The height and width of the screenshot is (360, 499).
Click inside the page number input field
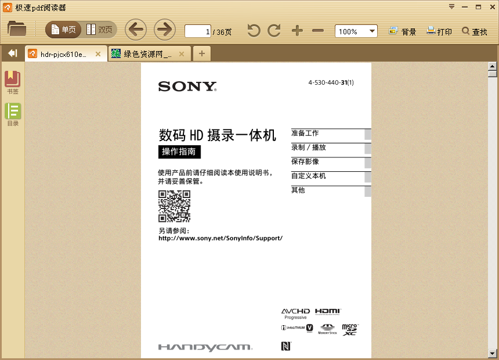click(x=198, y=31)
